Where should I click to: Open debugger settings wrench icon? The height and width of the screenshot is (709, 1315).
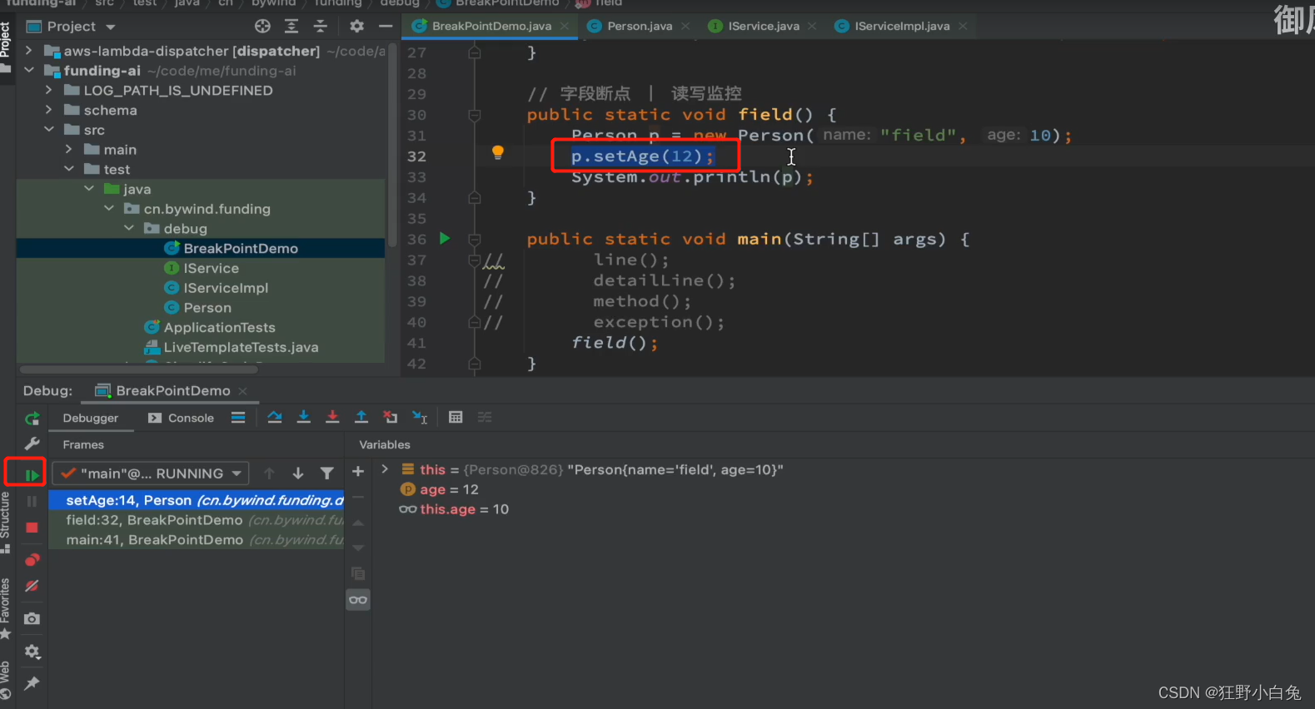point(32,444)
